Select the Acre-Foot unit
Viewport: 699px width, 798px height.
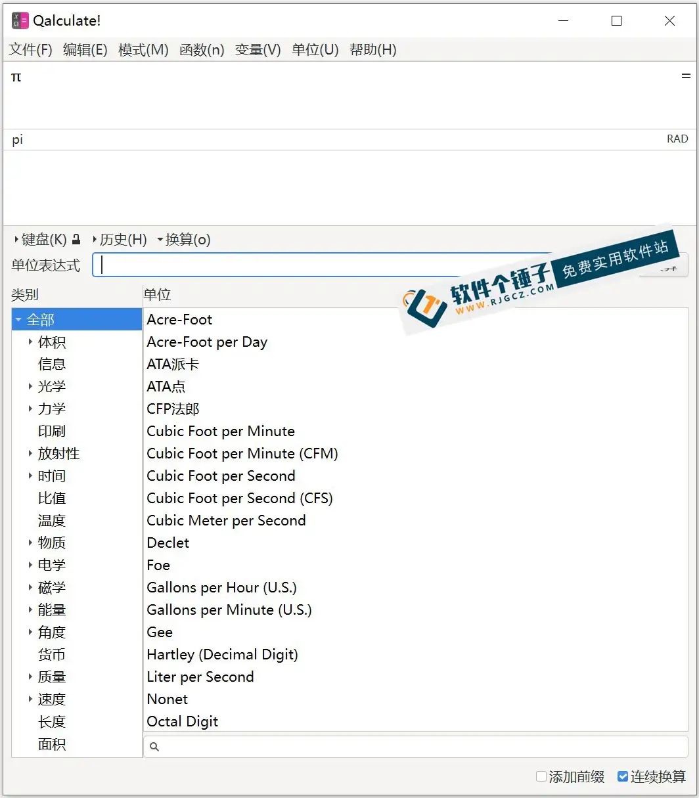pyautogui.click(x=416, y=320)
